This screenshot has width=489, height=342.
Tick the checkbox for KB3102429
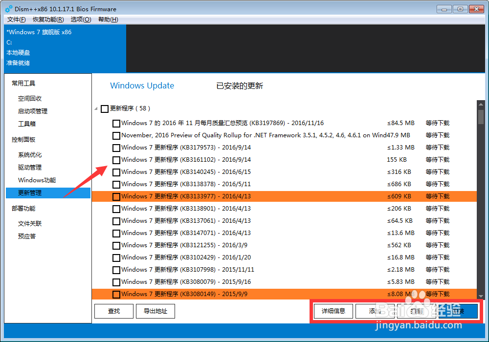click(116, 257)
